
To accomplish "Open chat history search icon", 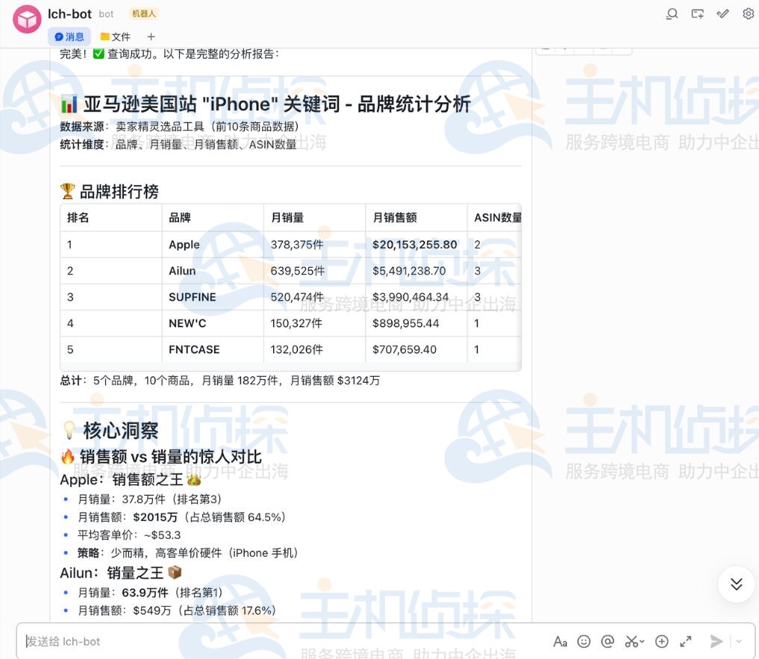I will (x=672, y=14).
